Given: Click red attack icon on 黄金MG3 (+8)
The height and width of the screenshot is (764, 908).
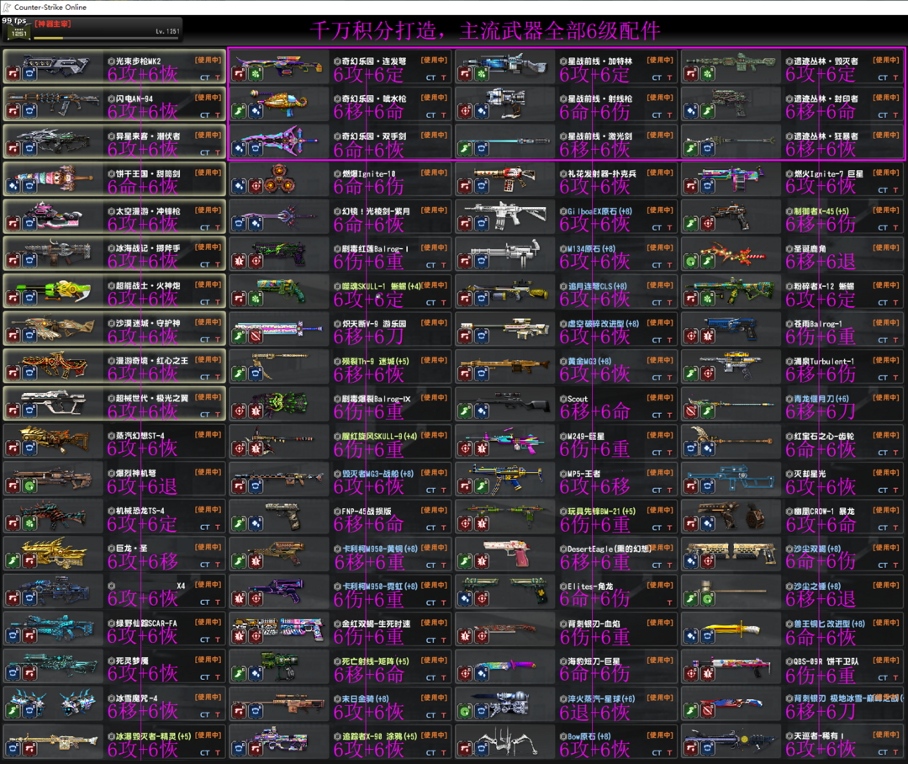Looking at the screenshot, I should click(x=465, y=374).
